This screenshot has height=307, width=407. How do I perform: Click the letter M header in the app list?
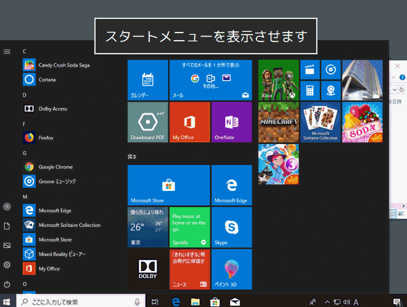pos(24,196)
